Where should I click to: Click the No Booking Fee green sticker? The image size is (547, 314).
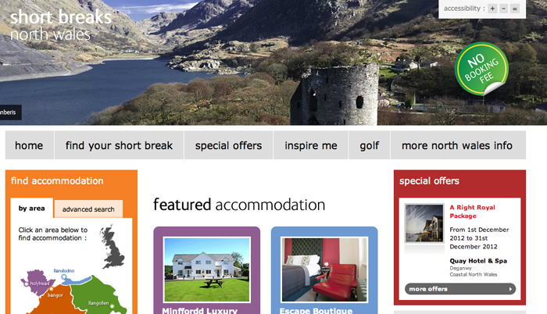point(481,69)
